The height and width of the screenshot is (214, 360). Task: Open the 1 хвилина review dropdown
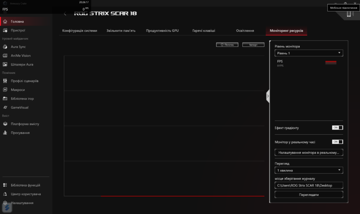309,170
